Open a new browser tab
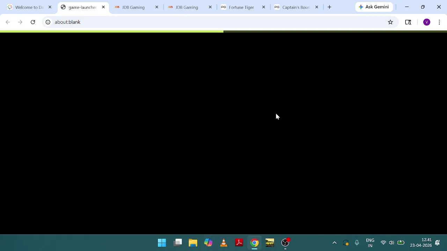447x251 pixels. [329, 7]
